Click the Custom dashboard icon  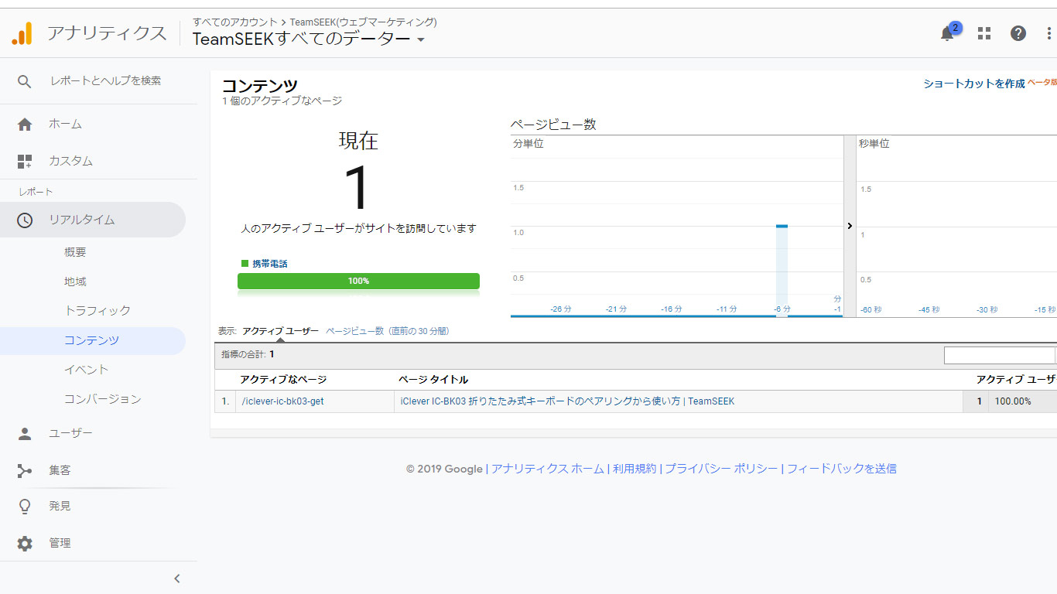click(25, 162)
